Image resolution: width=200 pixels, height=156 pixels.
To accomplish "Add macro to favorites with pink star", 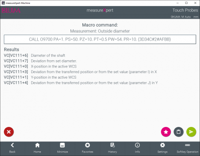I will [166, 132].
